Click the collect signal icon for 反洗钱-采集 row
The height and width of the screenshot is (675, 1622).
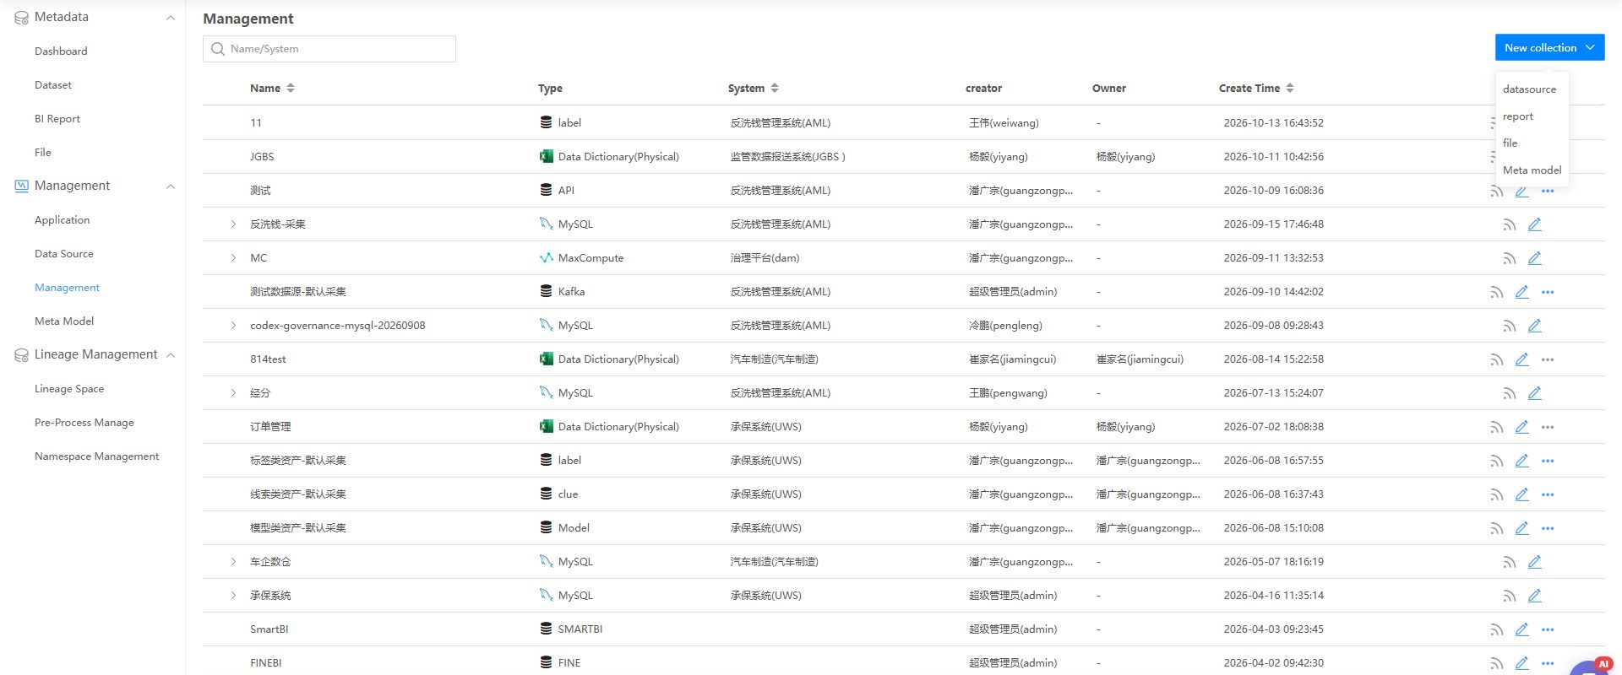[x=1509, y=224]
